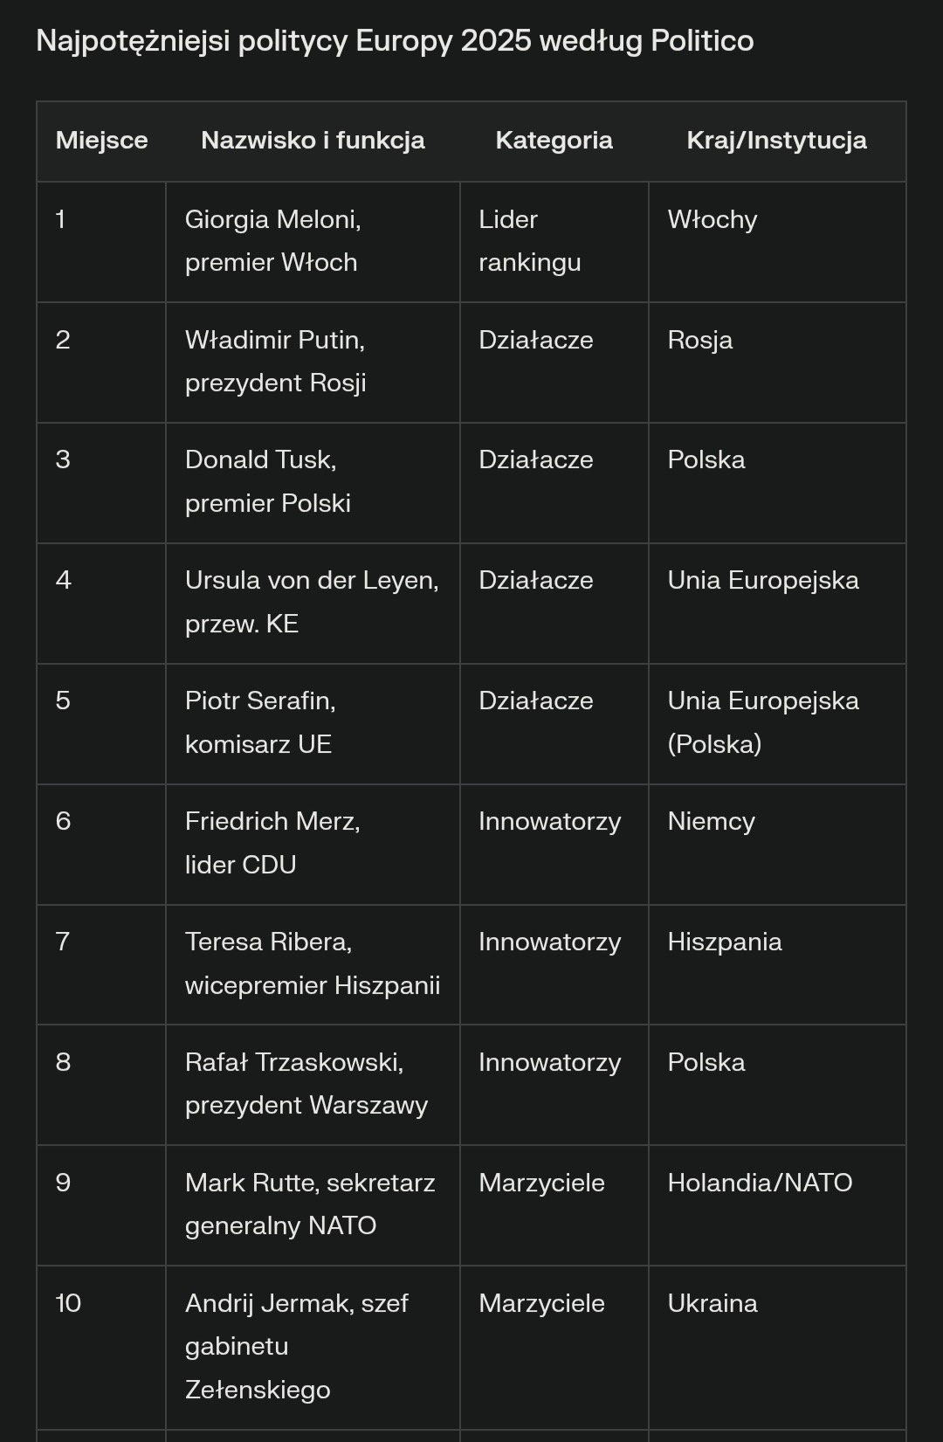The width and height of the screenshot is (943, 1442).
Task: Click the Rosja country cell
Action: pyautogui.click(x=700, y=341)
